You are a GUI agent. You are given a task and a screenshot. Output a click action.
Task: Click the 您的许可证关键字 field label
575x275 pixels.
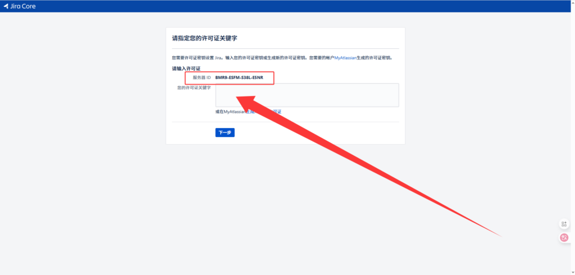coord(194,88)
